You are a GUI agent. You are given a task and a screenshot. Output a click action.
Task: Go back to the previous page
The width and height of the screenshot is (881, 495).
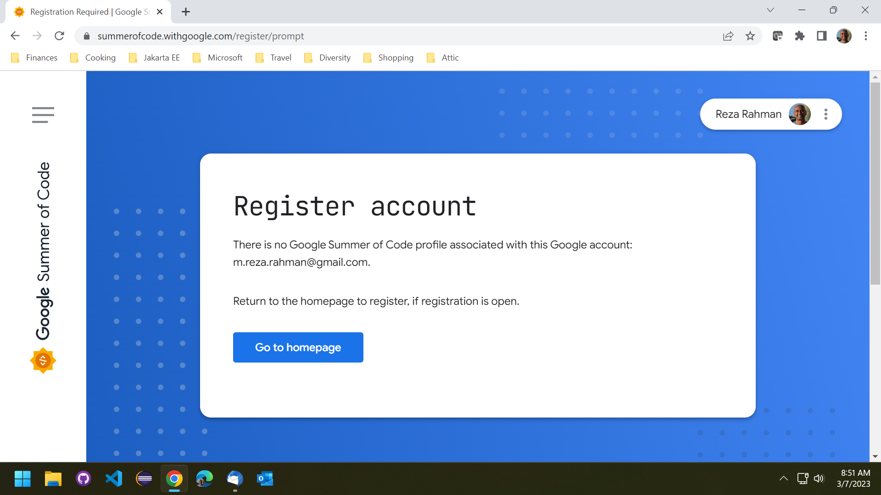(x=15, y=36)
